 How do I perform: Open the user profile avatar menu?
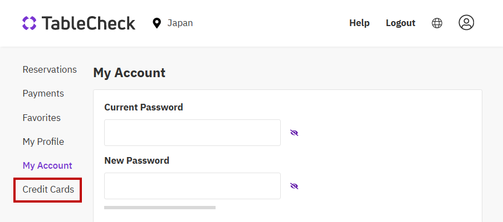[466, 22]
